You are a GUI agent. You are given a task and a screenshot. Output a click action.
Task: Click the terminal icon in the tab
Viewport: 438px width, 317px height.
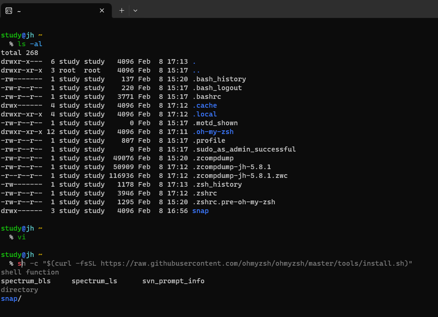(8, 10)
